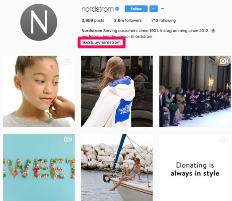
Task: Click video icon on SWEET candy post
Action: click(x=68, y=140)
